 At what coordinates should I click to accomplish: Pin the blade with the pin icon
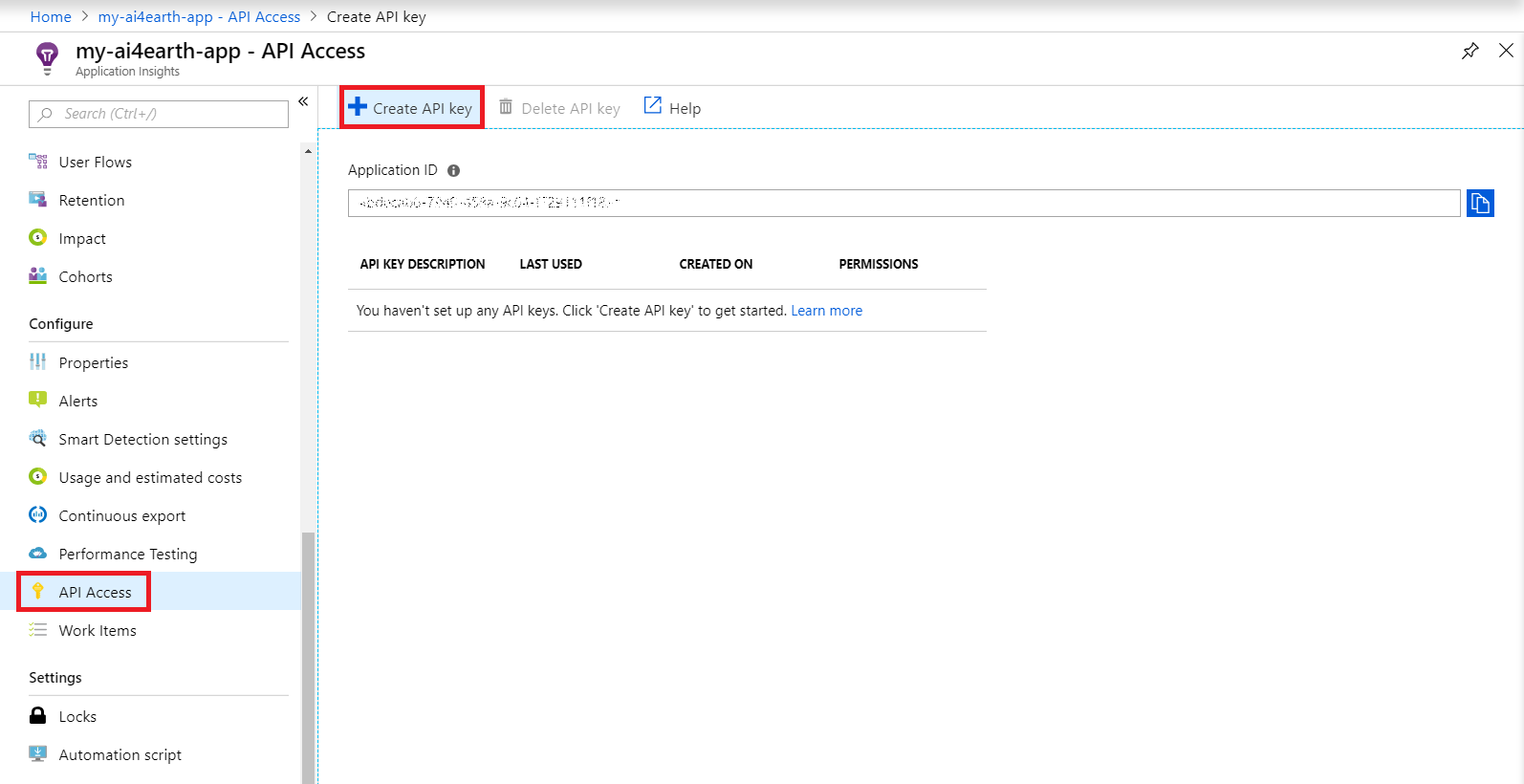pos(1470,51)
